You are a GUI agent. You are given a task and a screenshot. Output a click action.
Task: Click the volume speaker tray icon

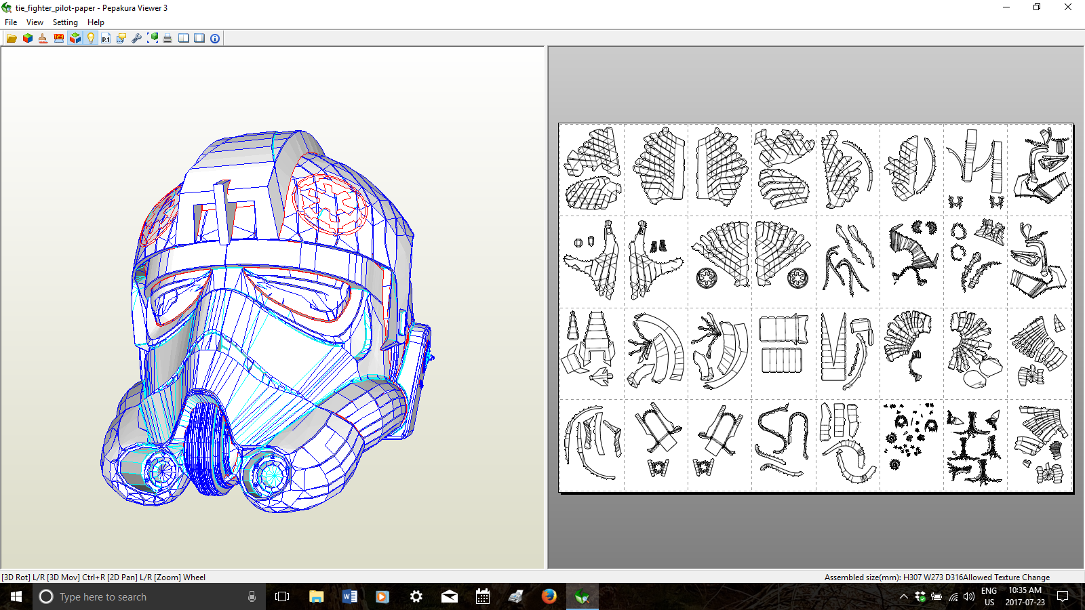tap(969, 596)
